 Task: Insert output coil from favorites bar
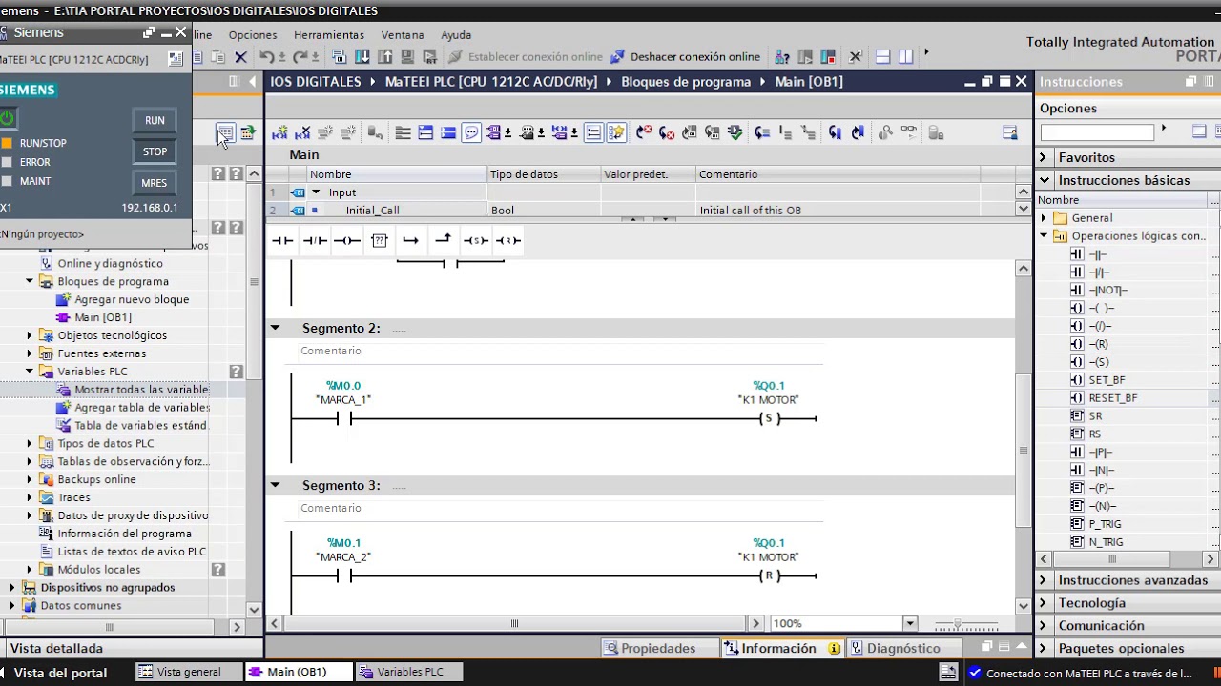coord(347,240)
